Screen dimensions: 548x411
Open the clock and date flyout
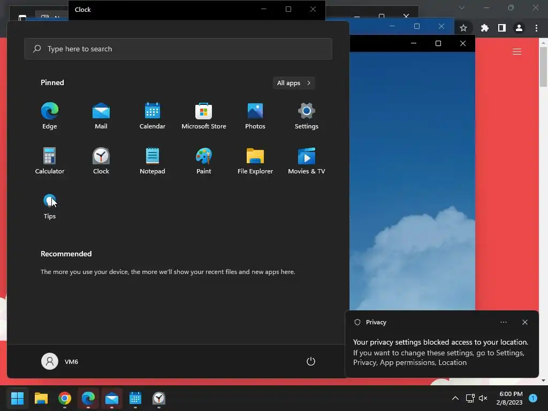pos(509,398)
